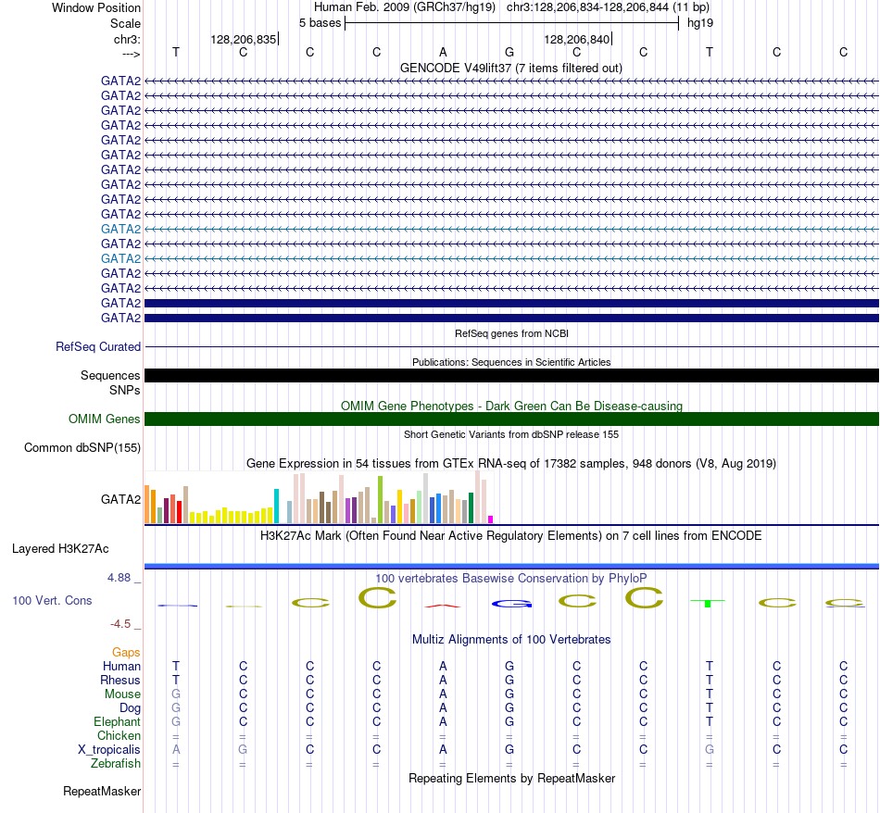Open the OMIM Genes track label
The height and width of the screenshot is (813, 880).
(x=104, y=419)
